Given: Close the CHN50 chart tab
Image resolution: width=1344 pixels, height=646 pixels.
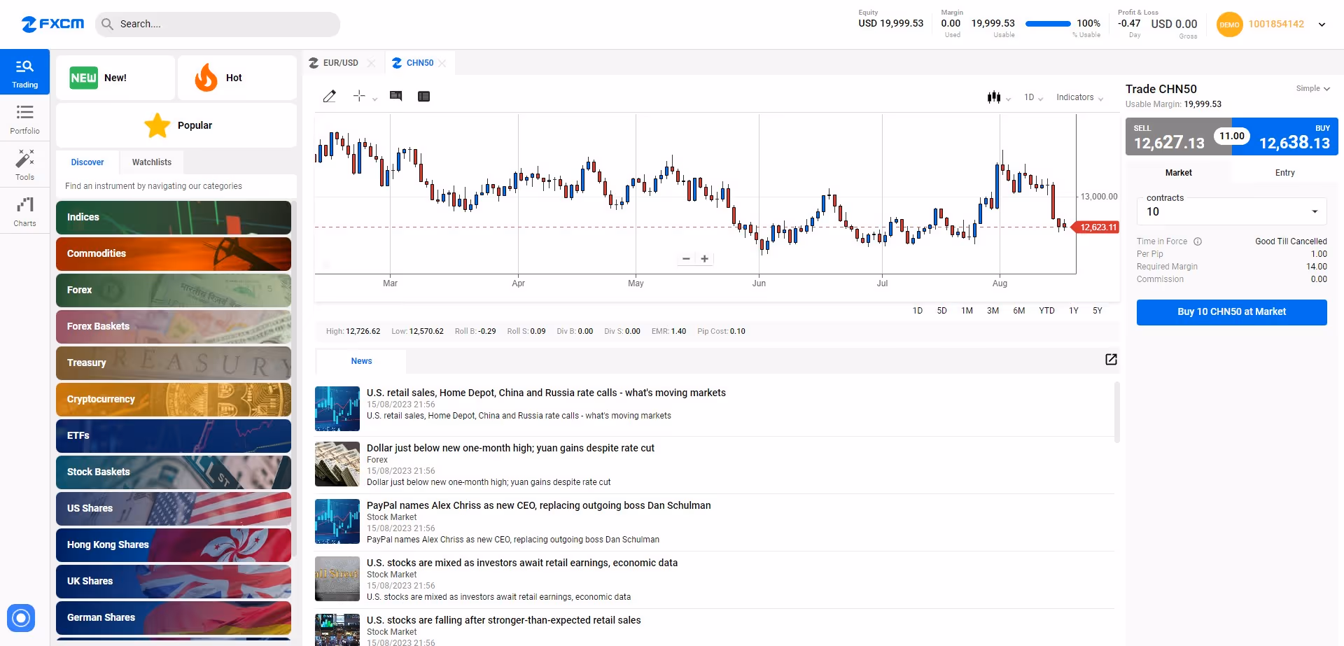Looking at the screenshot, I should point(442,63).
